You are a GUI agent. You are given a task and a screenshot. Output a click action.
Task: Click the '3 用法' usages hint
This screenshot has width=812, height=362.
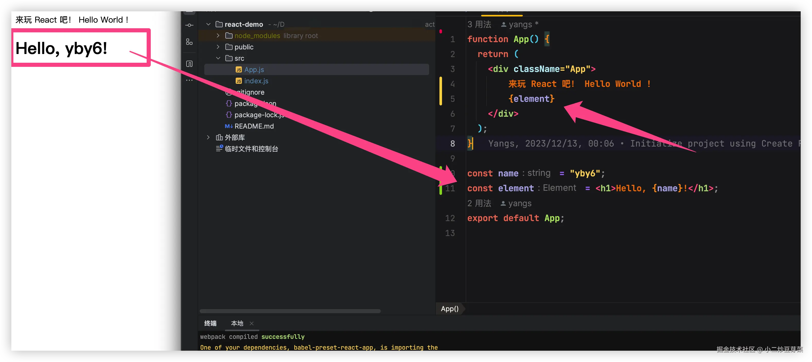tap(479, 24)
